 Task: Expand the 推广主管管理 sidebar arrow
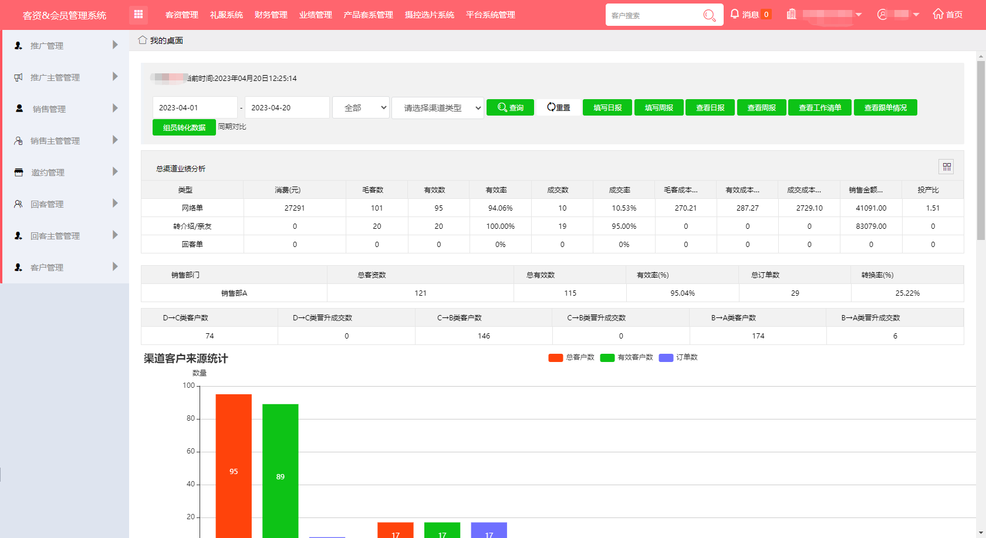(115, 76)
